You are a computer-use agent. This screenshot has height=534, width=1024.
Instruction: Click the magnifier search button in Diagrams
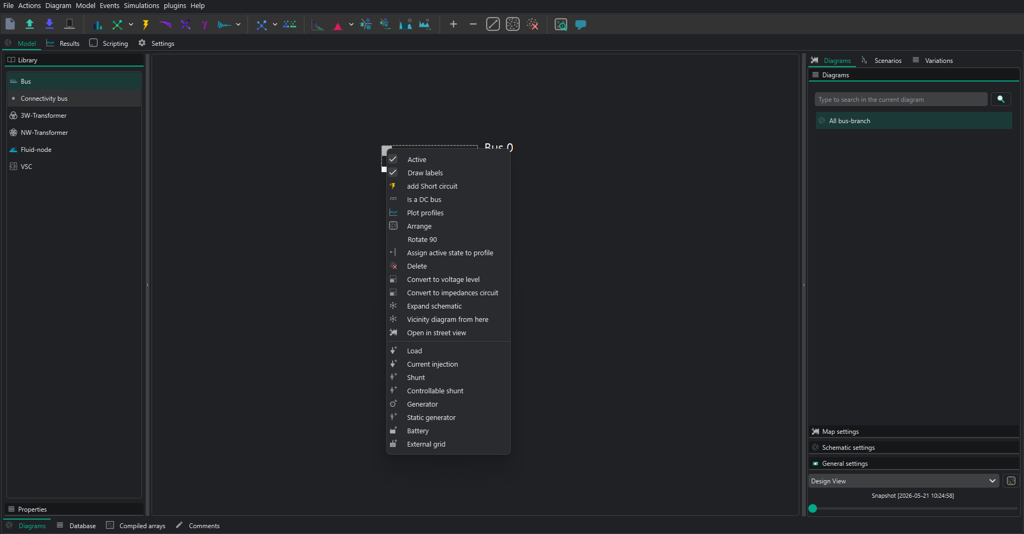pos(1001,99)
